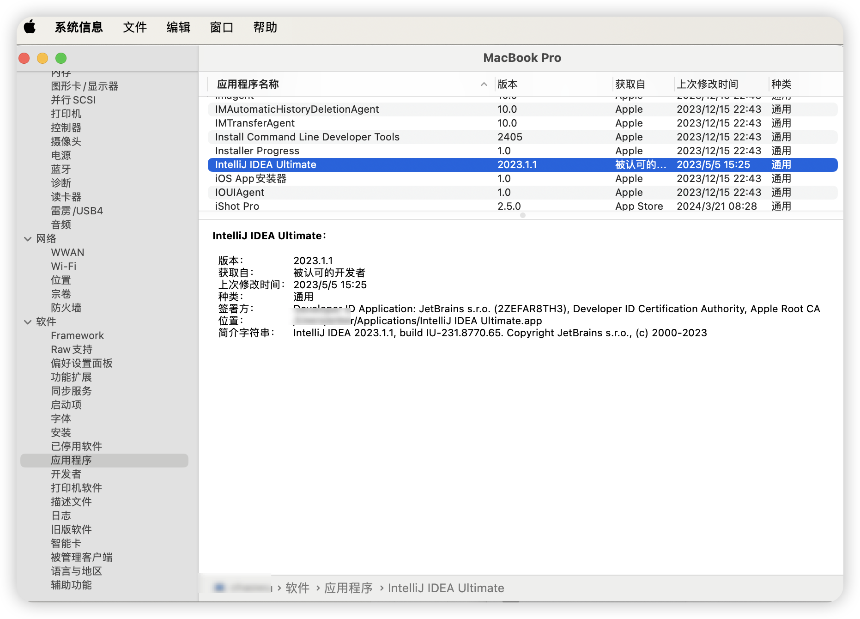The height and width of the screenshot is (619, 860).
Task: Open the 文件 menu
Action: 135,27
